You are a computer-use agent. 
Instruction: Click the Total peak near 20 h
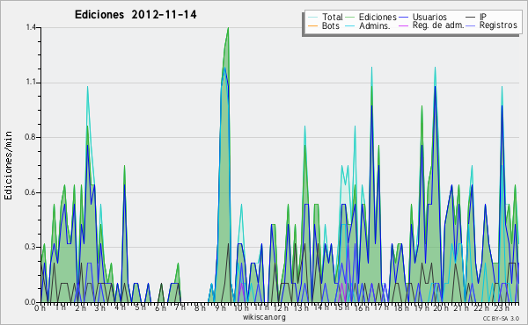435,69
